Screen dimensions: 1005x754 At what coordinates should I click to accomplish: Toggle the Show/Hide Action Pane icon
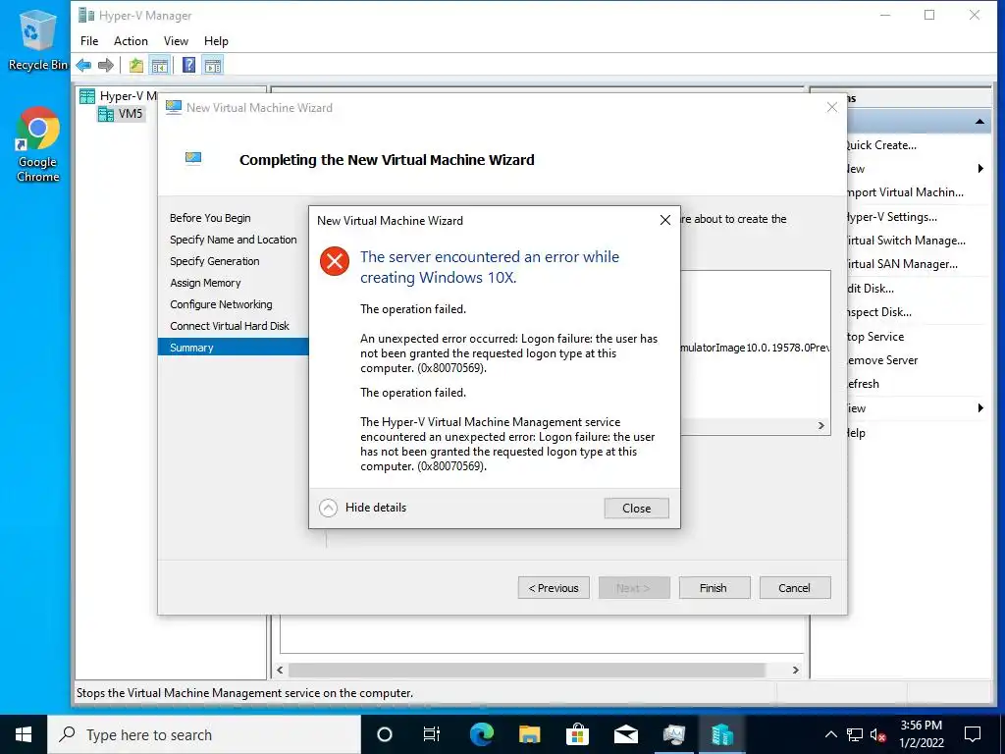coord(213,65)
